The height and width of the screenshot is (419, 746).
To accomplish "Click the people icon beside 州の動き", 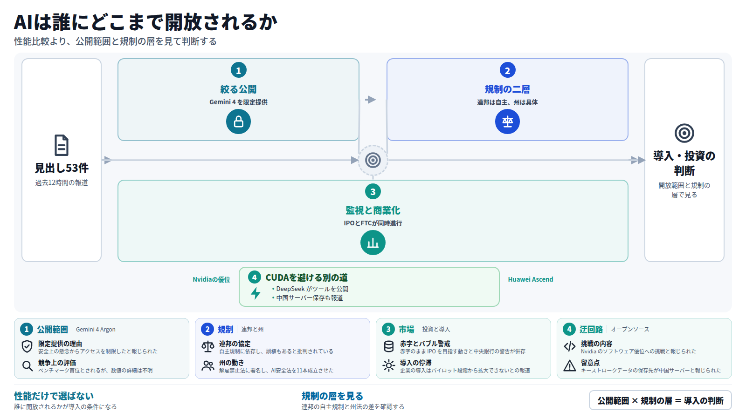I will coord(208,366).
